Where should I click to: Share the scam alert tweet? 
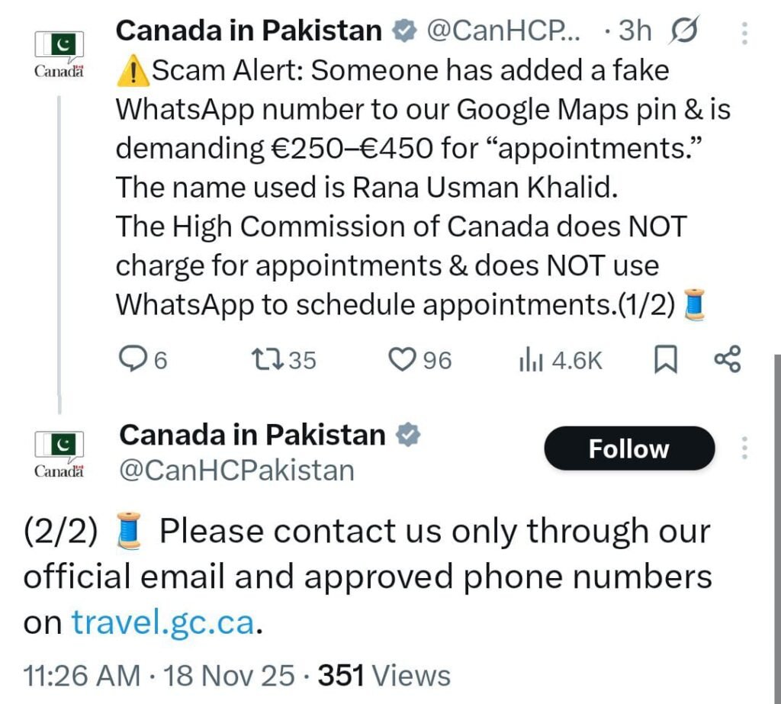coord(727,359)
